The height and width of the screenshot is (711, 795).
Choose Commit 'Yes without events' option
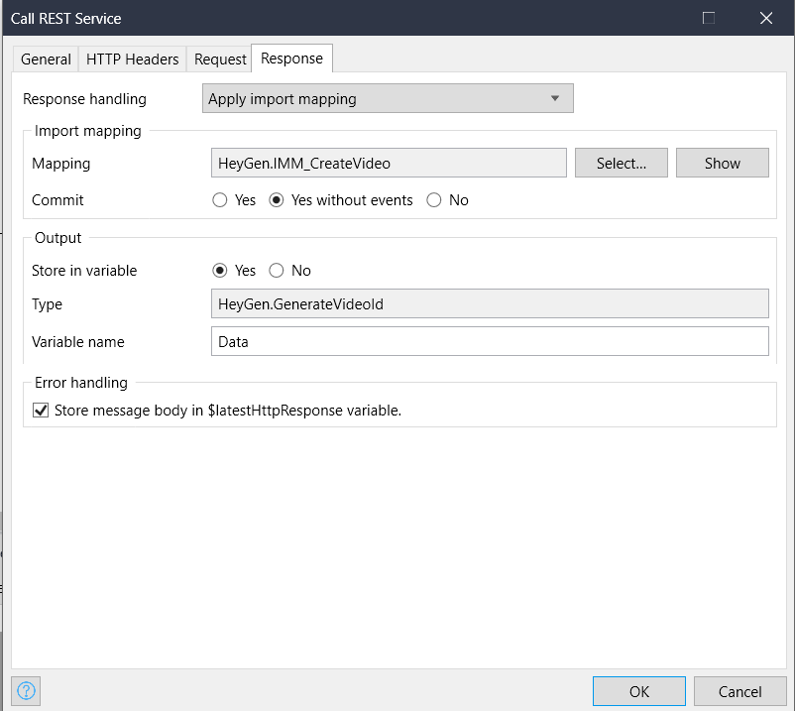(x=277, y=200)
